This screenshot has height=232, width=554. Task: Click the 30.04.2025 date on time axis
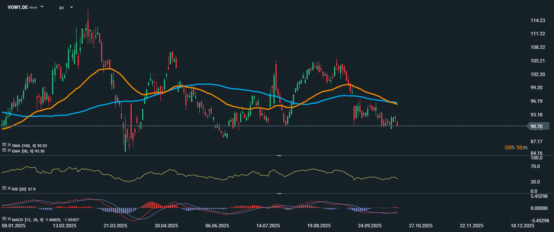pyautogui.click(x=166, y=225)
